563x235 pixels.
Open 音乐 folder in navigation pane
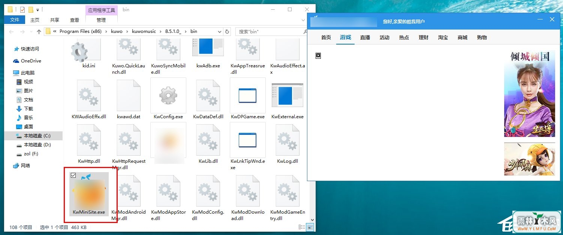(x=28, y=118)
